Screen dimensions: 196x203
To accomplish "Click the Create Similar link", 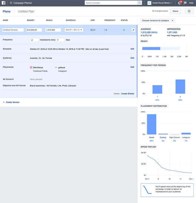I will [128, 94].
